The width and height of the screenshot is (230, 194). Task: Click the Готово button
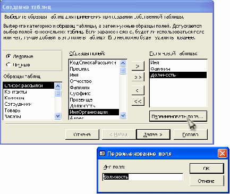click(x=191, y=134)
